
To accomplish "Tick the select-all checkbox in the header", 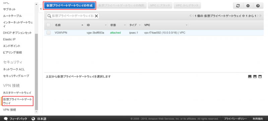I will (48, 25).
